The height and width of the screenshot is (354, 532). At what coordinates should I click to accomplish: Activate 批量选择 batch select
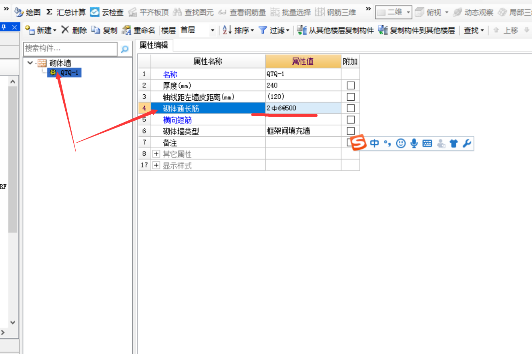pos(291,12)
